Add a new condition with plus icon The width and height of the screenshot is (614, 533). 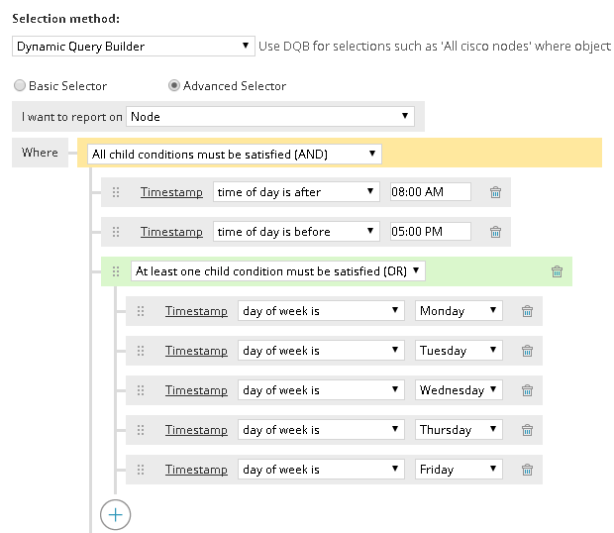(x=116, y=514)
